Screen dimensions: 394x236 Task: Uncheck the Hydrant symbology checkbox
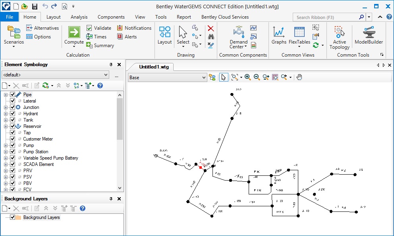coord(13,114)
